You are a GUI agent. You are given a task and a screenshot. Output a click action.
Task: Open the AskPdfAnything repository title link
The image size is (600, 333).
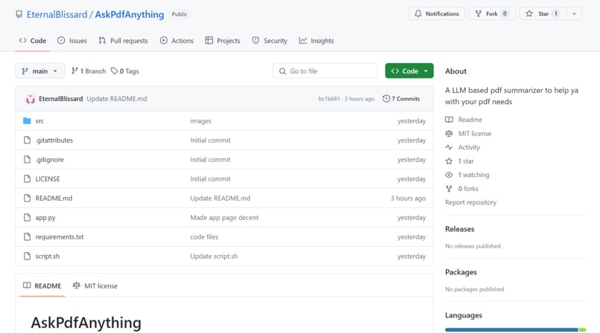tap(130, 15)
